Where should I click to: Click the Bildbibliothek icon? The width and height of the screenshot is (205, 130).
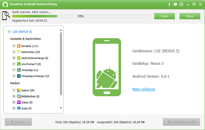(x=19, y=96)
